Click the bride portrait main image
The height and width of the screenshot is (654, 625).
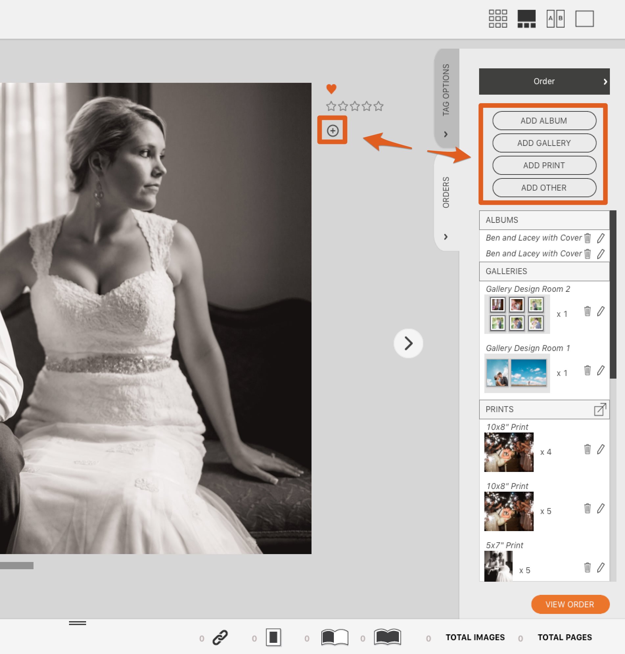155,318
